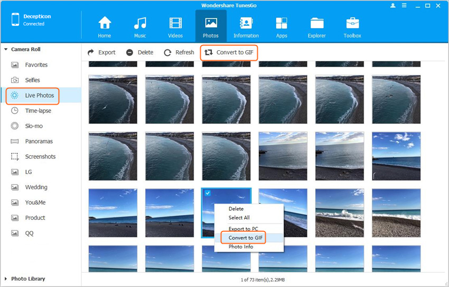Open the Toolbox icon
Viewport: 449px width, 287px height.
point(352,24)
